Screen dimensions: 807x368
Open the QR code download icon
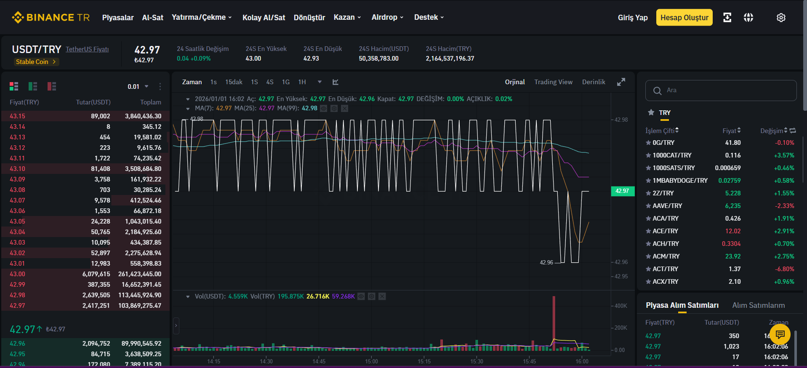pos(727,17)
